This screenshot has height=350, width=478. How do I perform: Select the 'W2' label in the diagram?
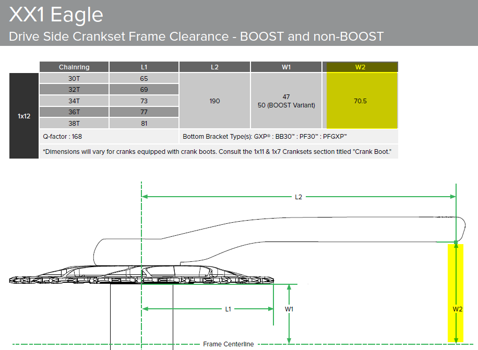[x=458, y=309]
